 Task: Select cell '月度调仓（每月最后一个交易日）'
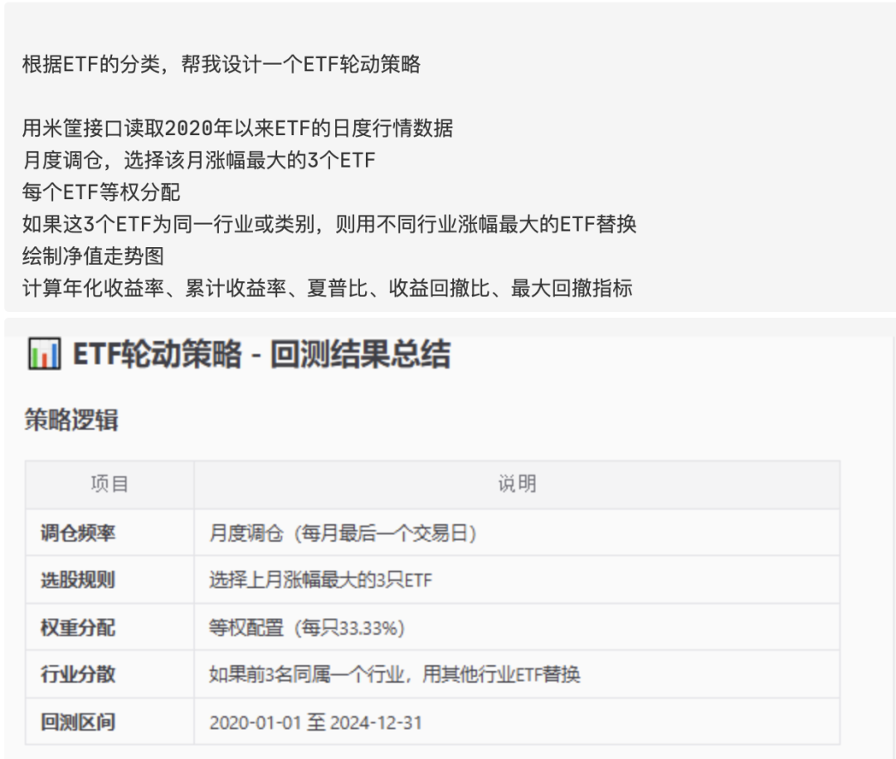tap(517, 533)
